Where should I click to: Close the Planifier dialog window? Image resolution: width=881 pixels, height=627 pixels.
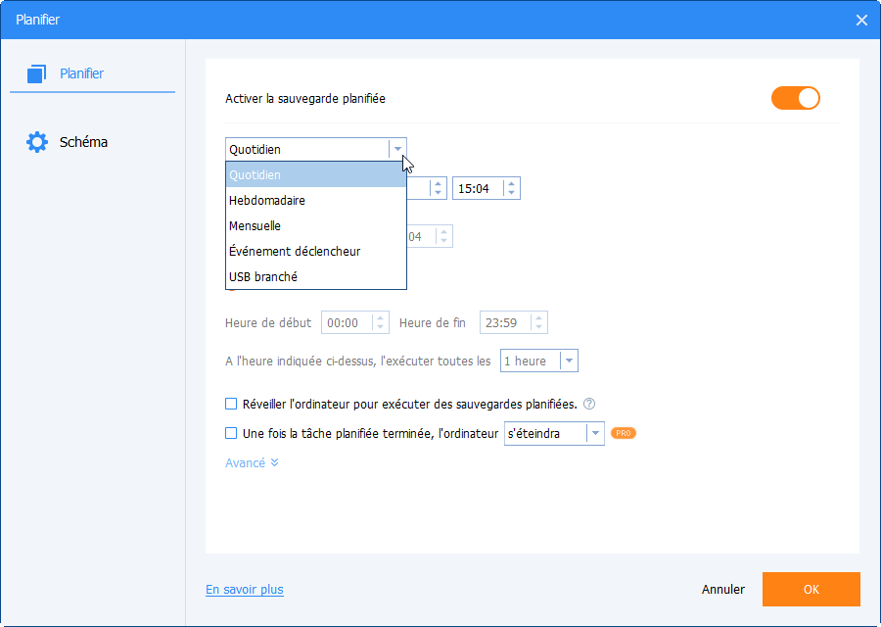click(861, 21)
